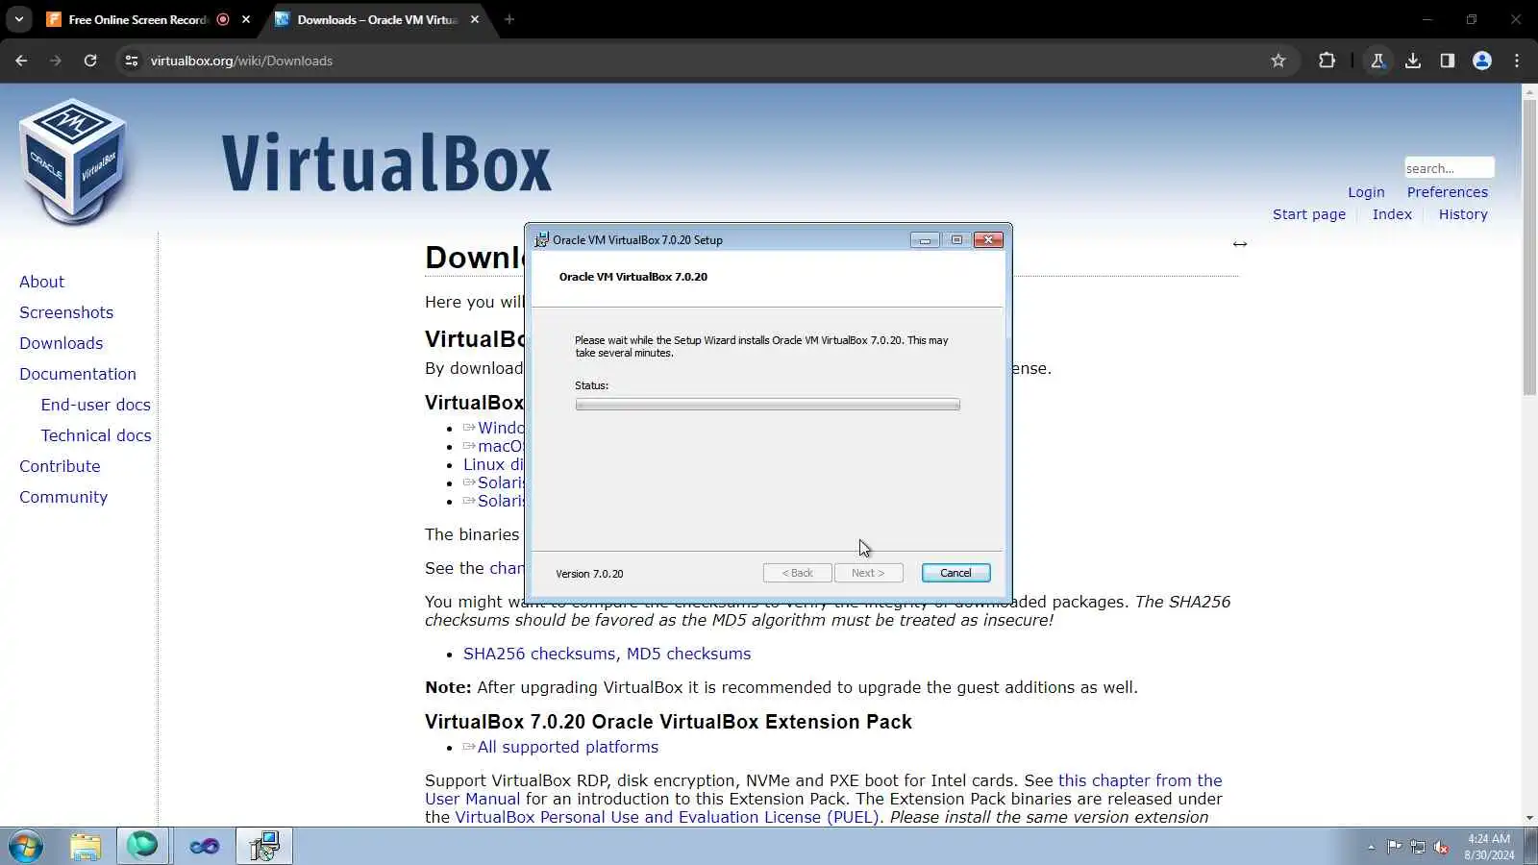Image resolution: width=1538 pixels, height=865 pixels.
Task: Select the VirtualBox installer taskbar button
Action: pos(264,846)
